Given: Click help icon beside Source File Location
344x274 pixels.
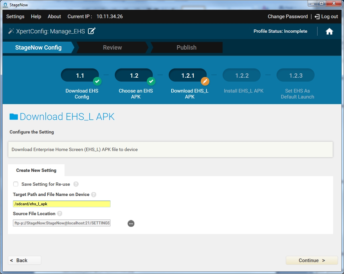Looking at the screenshot, I should click(x=60, y=214).
